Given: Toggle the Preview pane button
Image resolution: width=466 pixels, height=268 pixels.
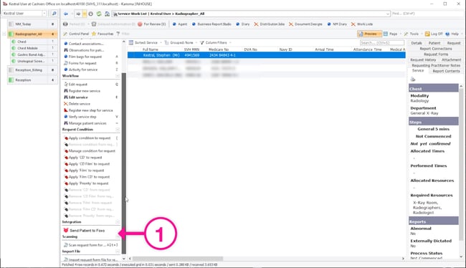Looking at the screenshot, I should click(x=369, y=34).
